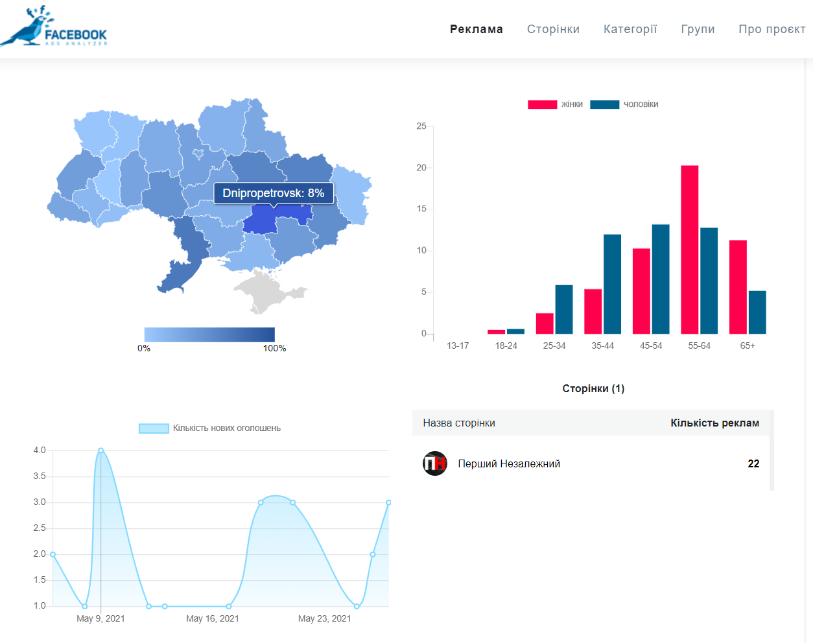
Task: Click the Перший Незалежний page link
Action: click(x=509, y=464)
